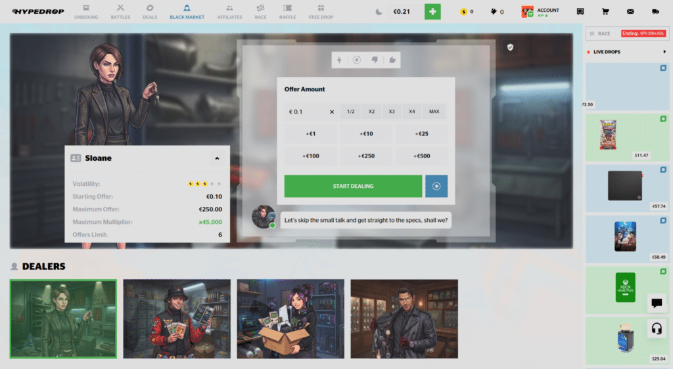Add €500 to the offer
673x369 pixels.
[421, 156]
